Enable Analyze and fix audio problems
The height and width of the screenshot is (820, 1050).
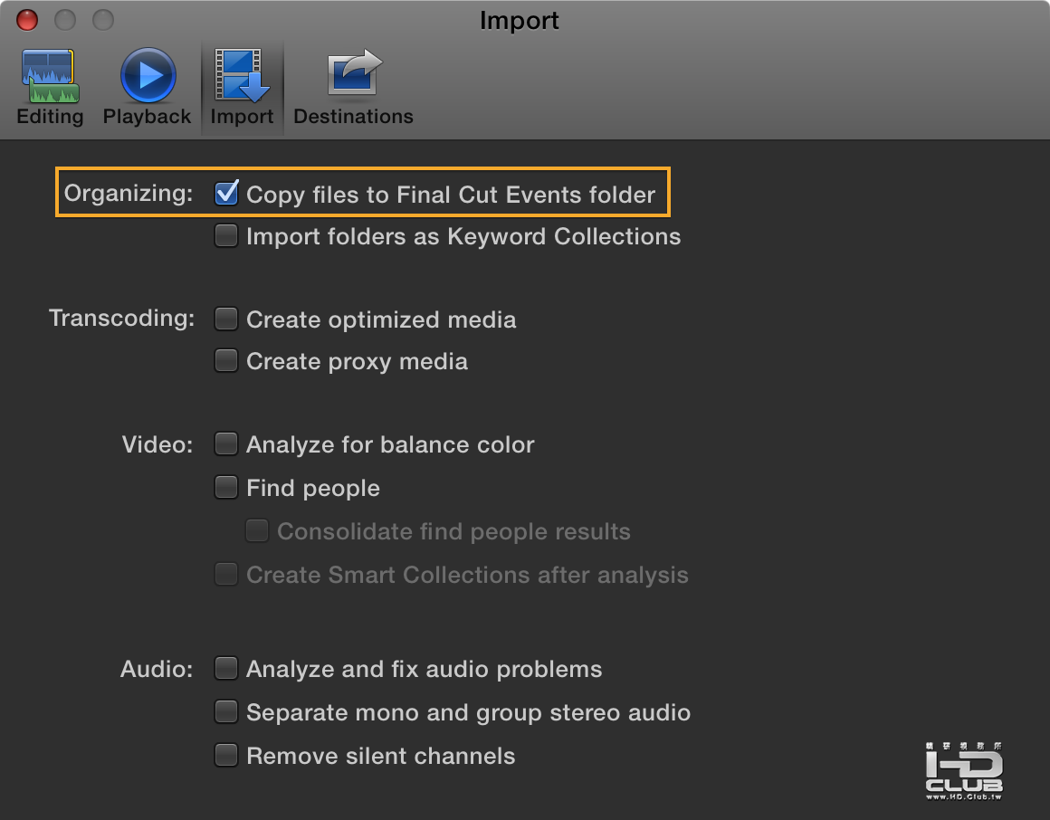(226, 668)
